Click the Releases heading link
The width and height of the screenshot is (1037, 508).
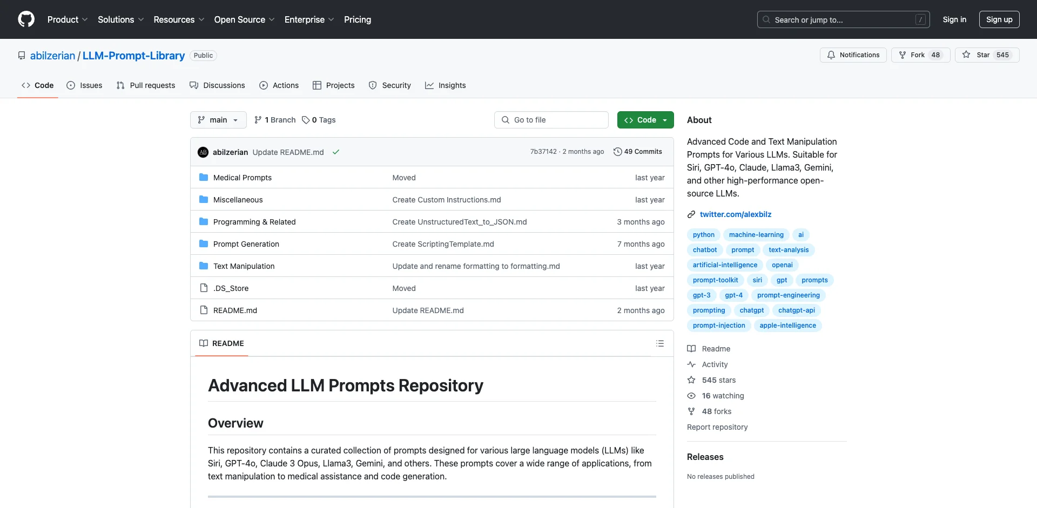tap(705, 457)
